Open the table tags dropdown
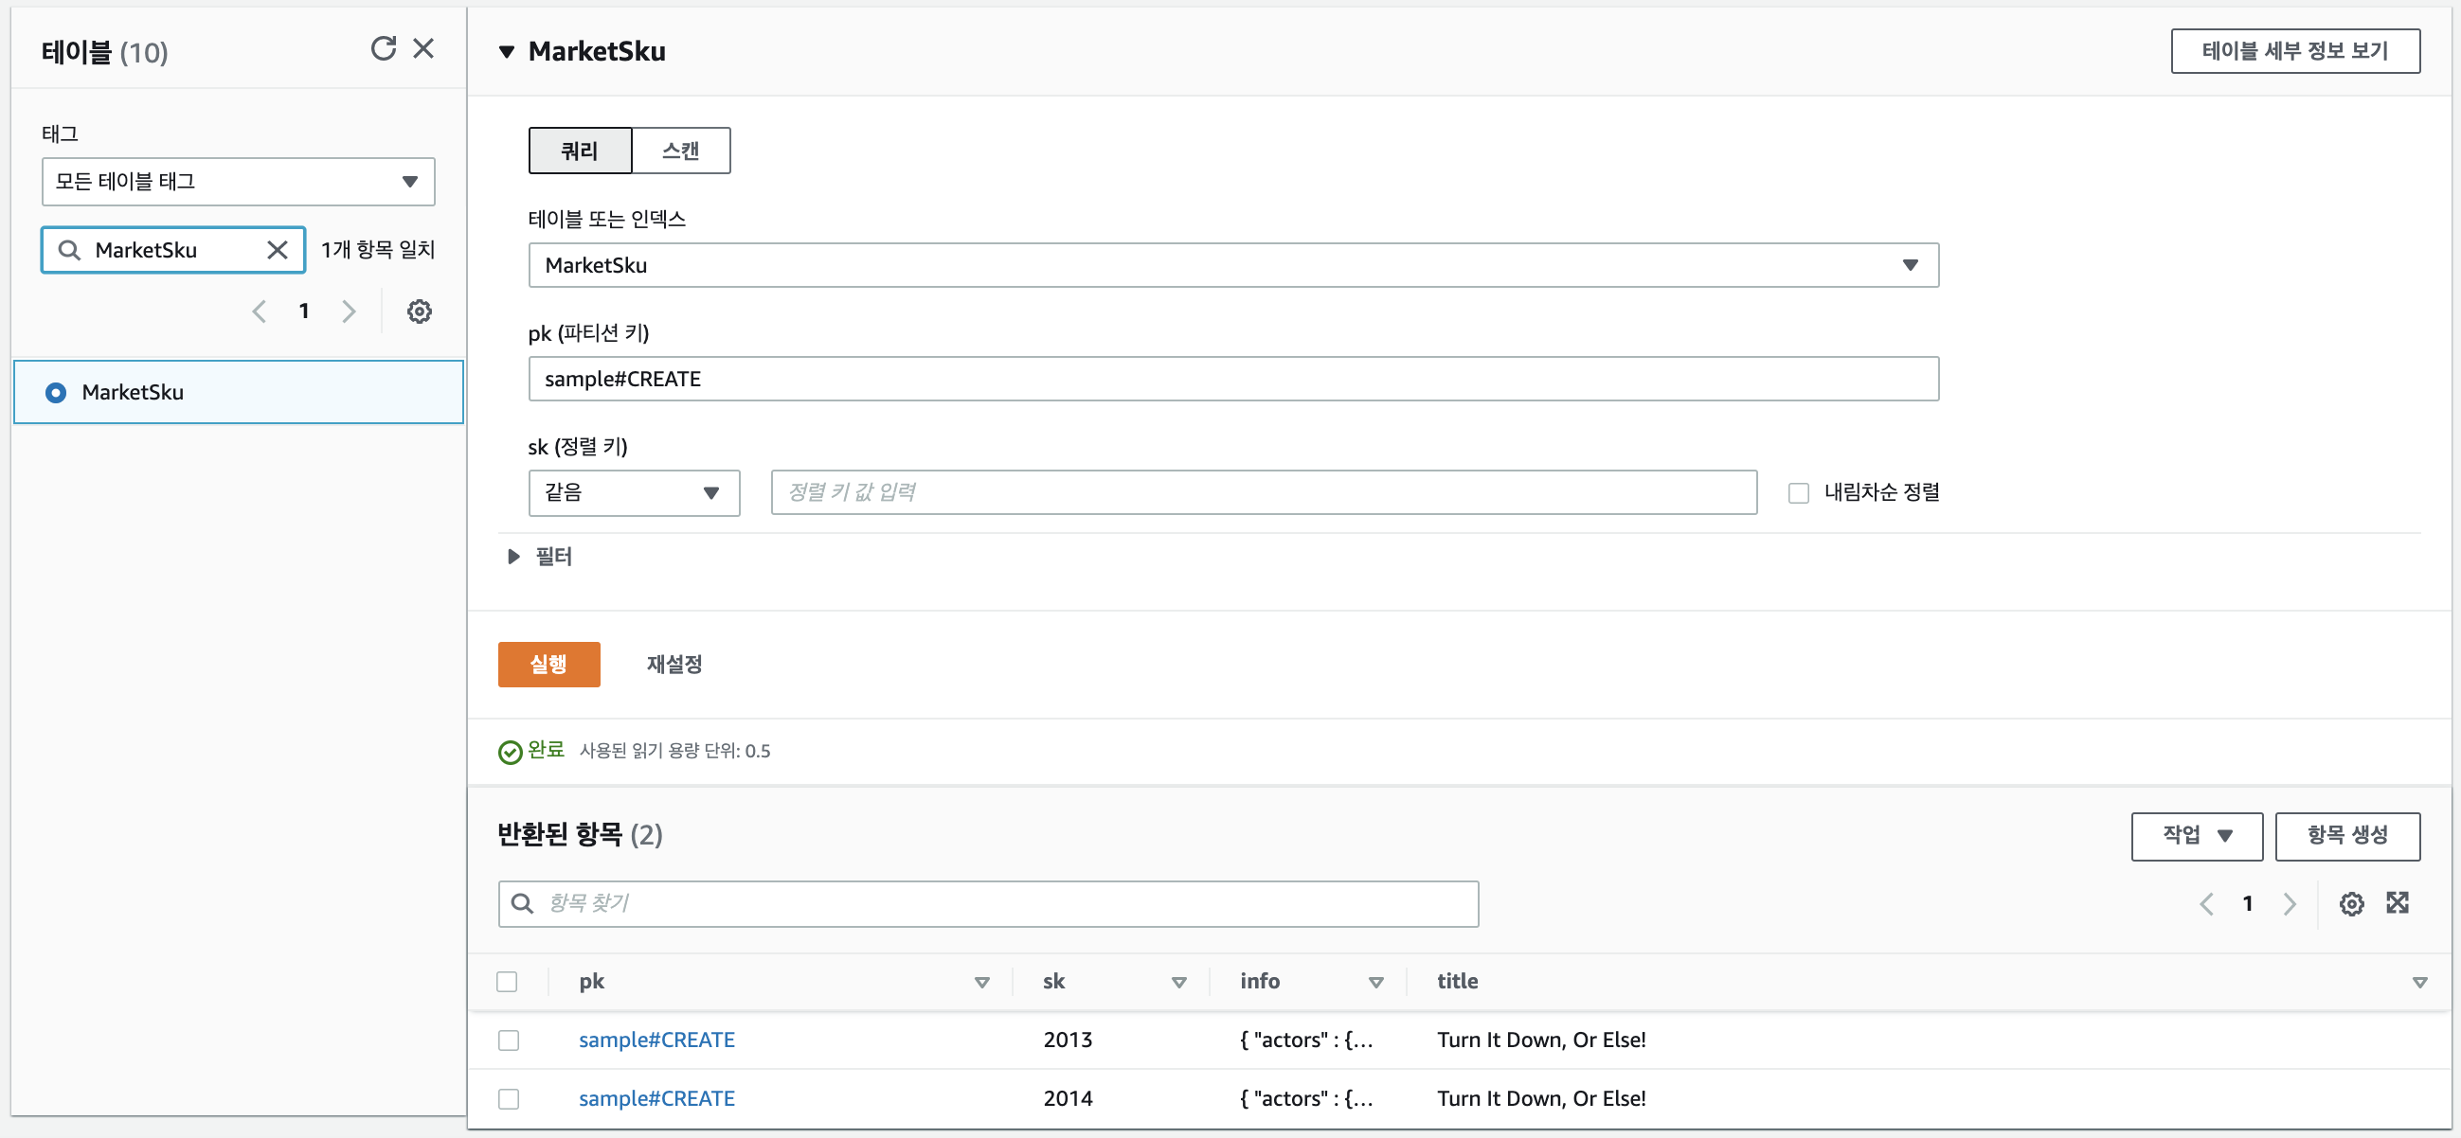The height and width of the screenshot is (1138, 2461). coord(238,182)
